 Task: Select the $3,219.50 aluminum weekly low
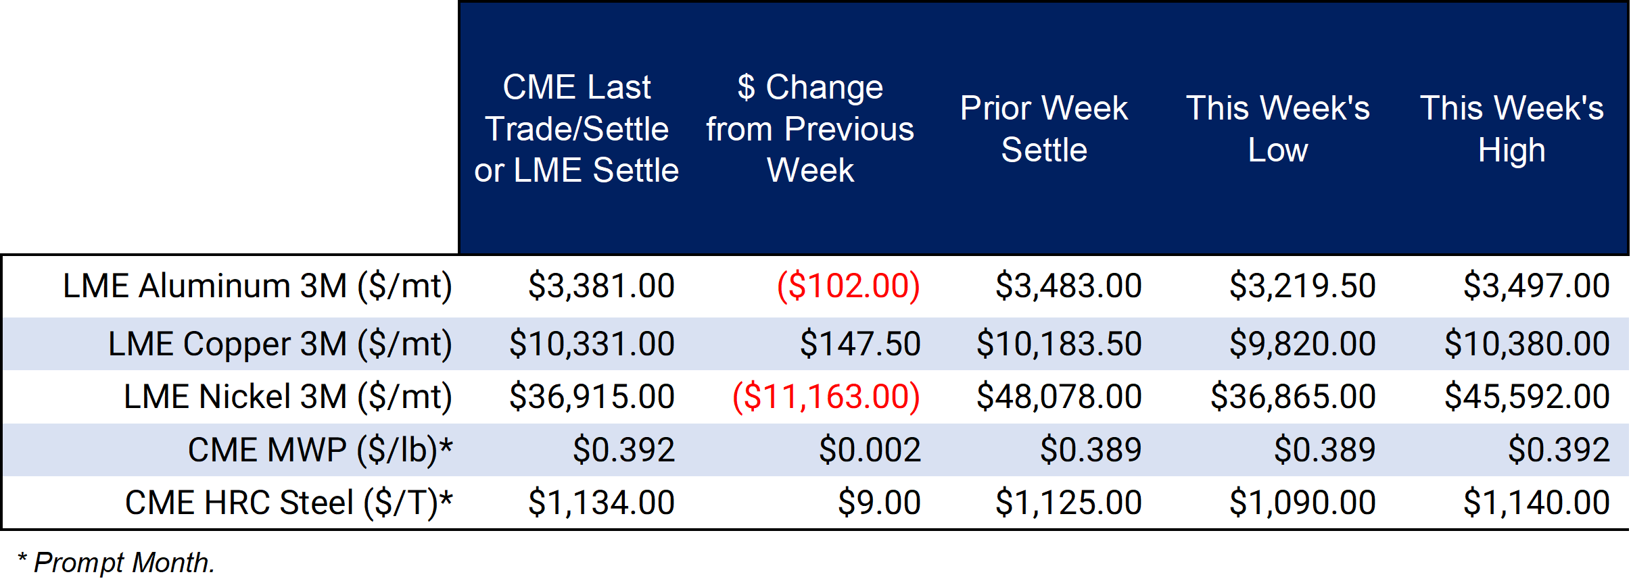click(x=1302, y=286)
